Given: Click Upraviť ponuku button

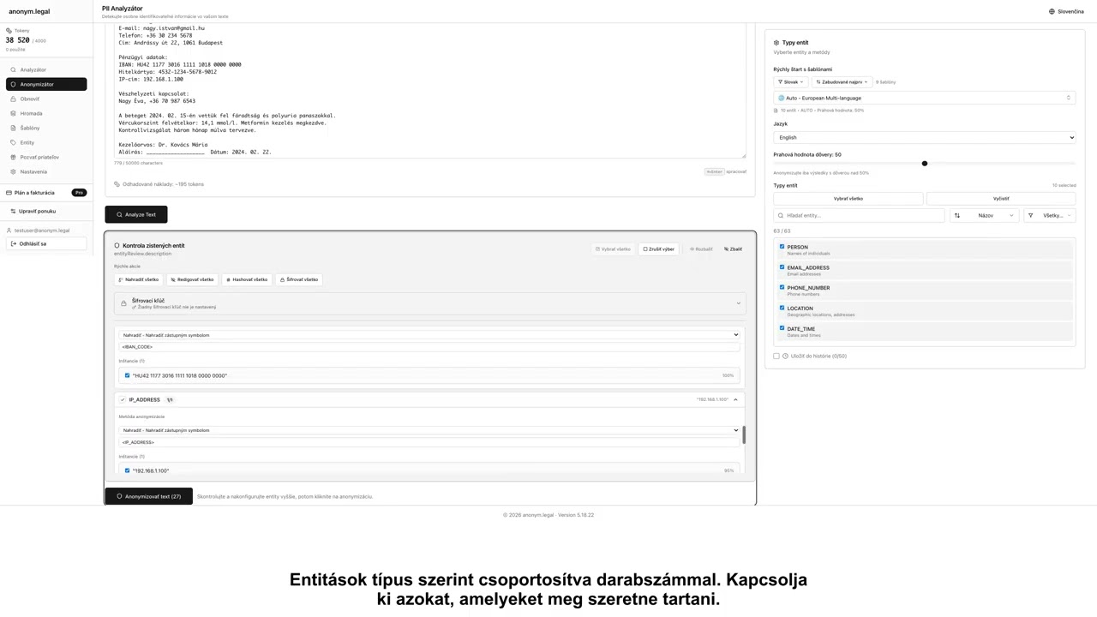Looking at the screenshot, I should coord(46,211).
